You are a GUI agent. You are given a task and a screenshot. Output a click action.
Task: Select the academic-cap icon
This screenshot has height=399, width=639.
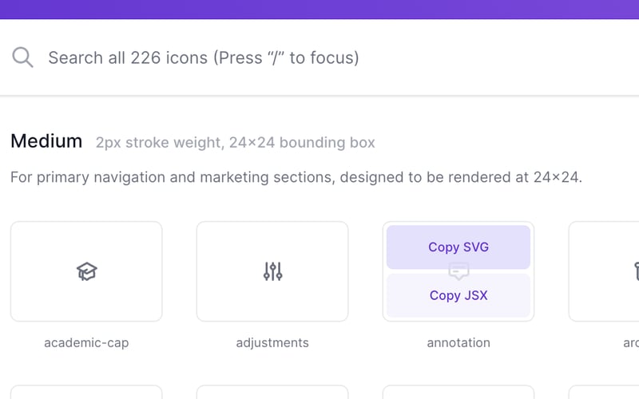pyautogui.click(x=86, y=271)
